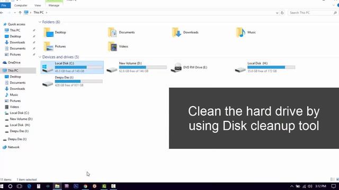Viewport: 339px width, 190px height.
Task: Open the Videos folder icon
Action: (113, 46)
